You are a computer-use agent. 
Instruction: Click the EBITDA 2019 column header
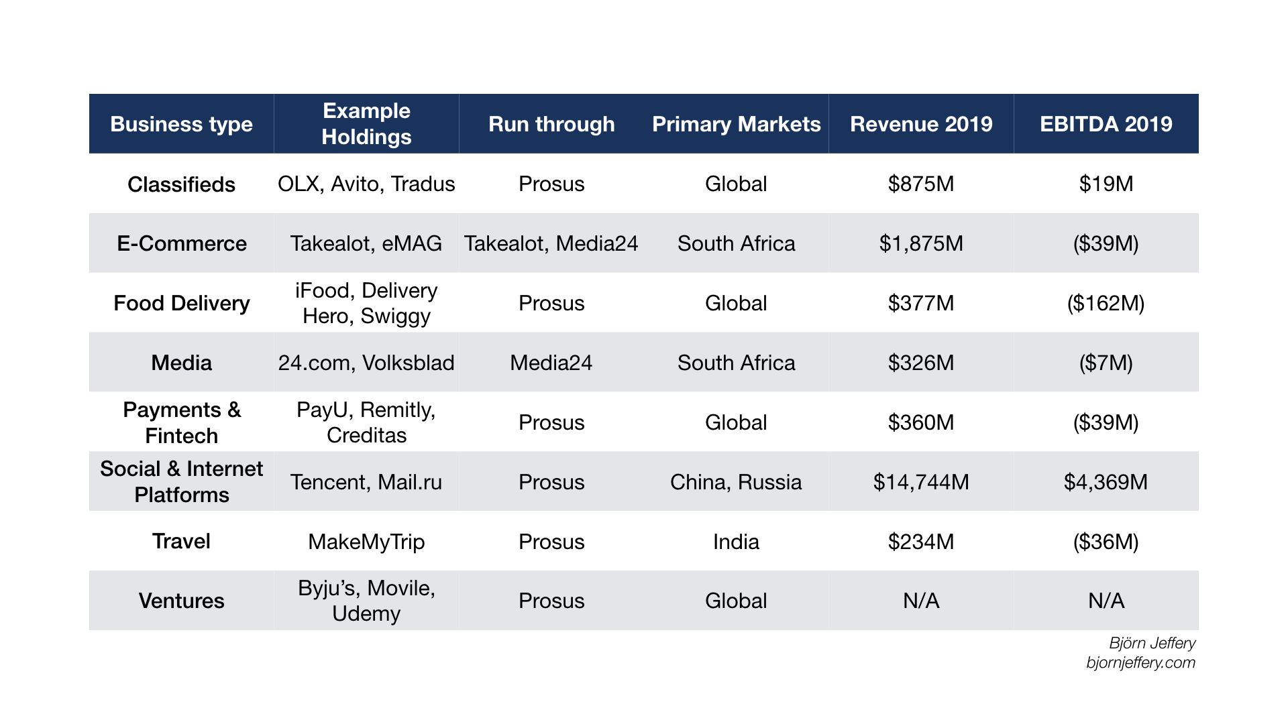[x=1106, y=124]
